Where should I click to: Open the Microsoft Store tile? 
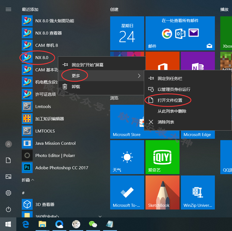pyautogui.click(x=127, y=122)
